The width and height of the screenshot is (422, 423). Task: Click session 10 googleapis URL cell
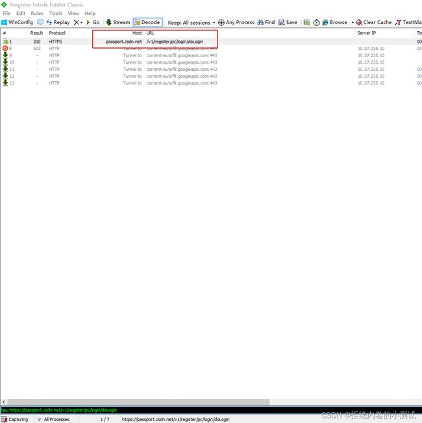[182, 62]
